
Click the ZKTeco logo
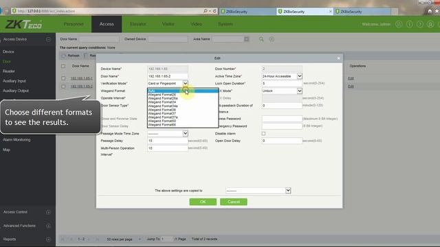[x=23, y=25]
